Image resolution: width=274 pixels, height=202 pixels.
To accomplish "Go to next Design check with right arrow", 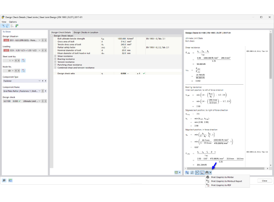I will click(x=46, y=101).
